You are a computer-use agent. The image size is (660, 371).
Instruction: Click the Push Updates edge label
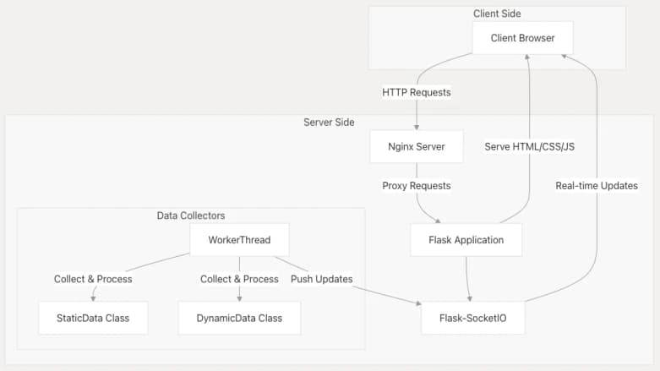322,279
